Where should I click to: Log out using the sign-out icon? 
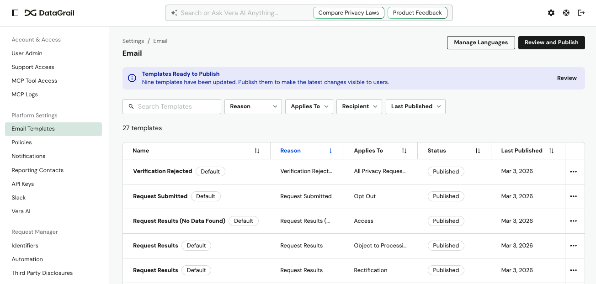581,13
